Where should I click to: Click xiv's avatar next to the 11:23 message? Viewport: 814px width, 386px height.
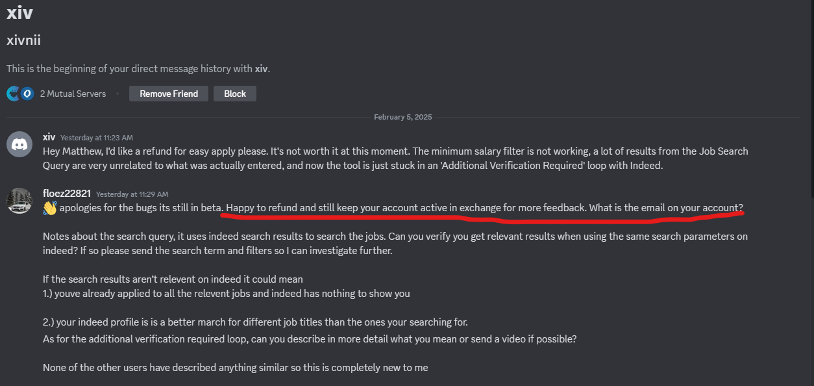pos(19,144)
